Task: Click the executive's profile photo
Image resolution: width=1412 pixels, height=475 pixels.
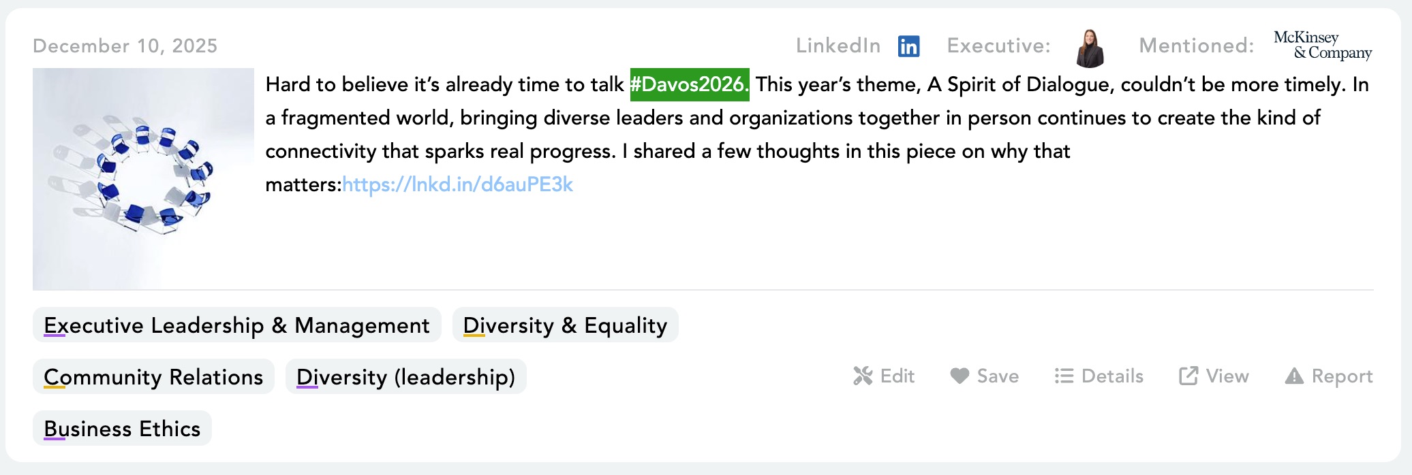Action: (1090, 48)
